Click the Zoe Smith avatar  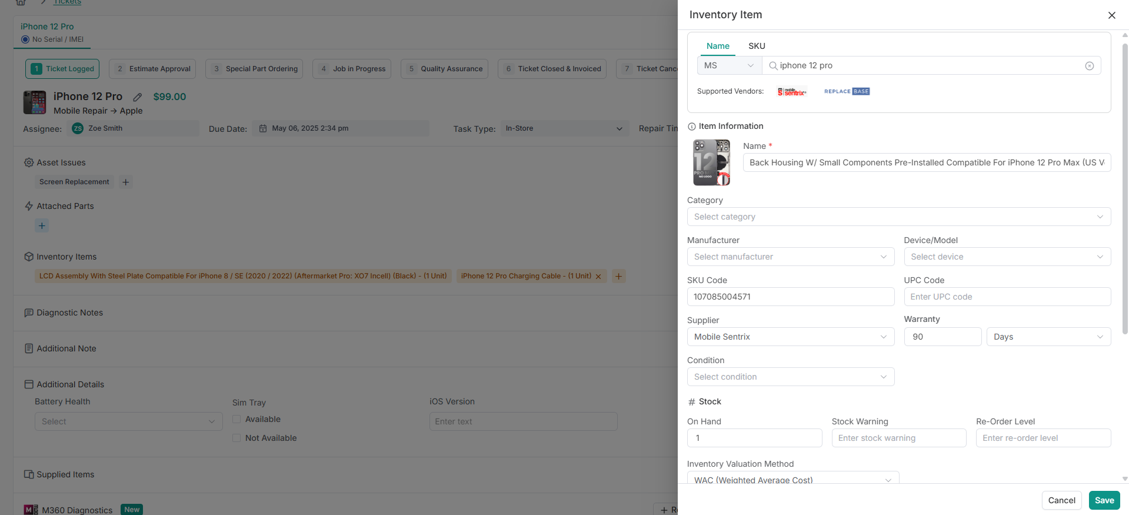point(78,128)
